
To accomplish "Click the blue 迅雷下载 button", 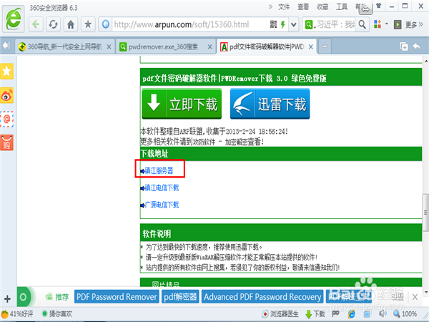I will click(x=270, y=104).
